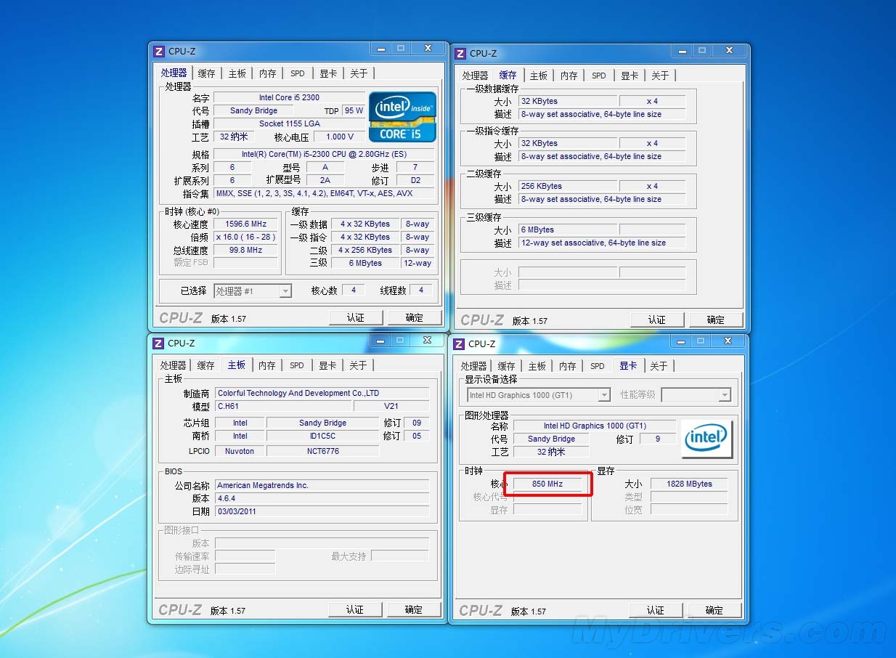Click the TDP value "95 W"
Viewport: 896px width, 658px height.
[354, 110]
